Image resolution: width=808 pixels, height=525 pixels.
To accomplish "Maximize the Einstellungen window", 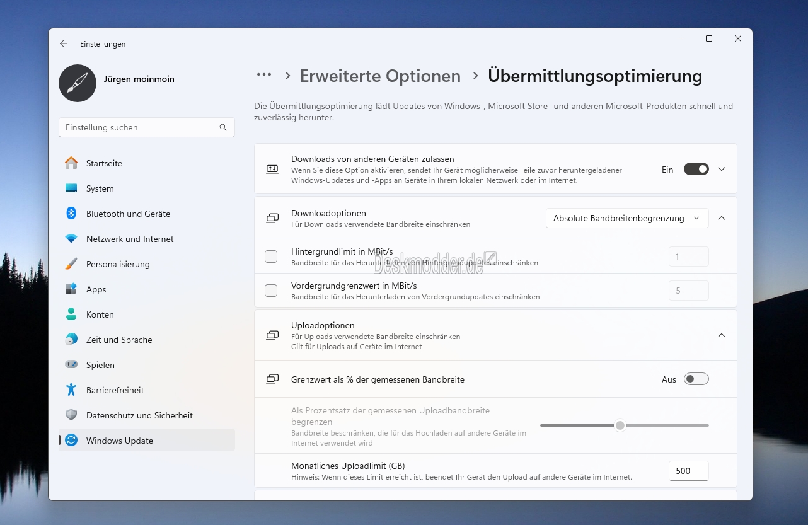I will (709, 38).
